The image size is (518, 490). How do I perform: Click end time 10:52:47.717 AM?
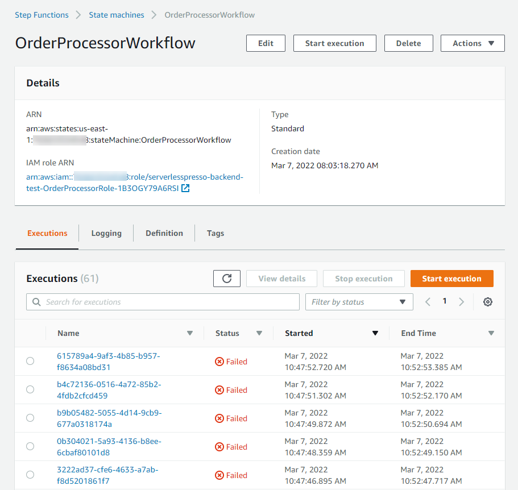click(432, 481)
